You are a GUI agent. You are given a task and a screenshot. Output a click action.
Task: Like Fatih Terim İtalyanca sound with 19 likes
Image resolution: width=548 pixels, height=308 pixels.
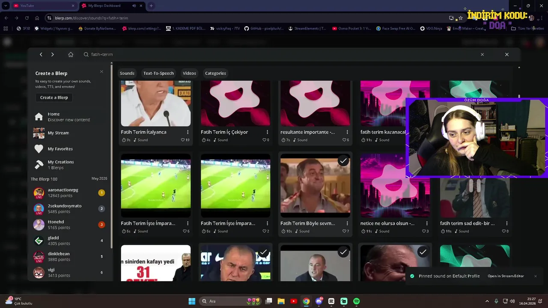(x=183, y=140)
